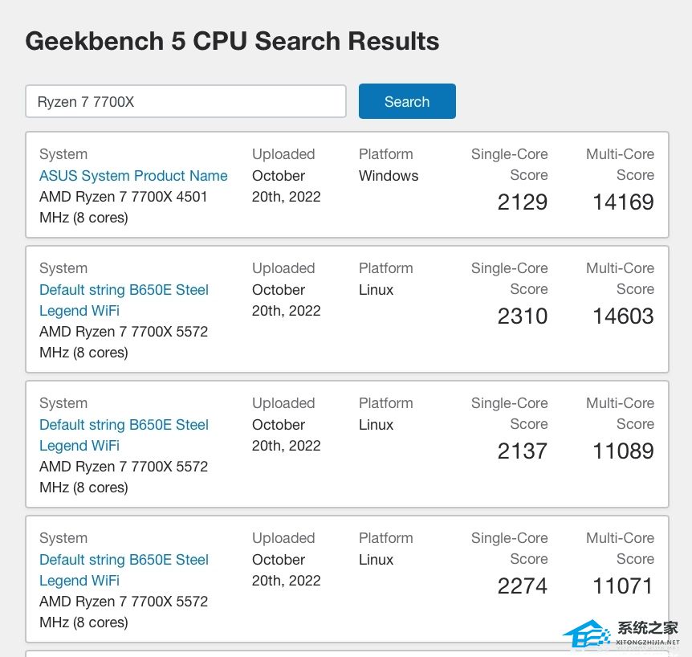Screen dimensions: 692x657
Task: Click the Geekbench 5 CPU Search Results heading
Action: point(232,41)
